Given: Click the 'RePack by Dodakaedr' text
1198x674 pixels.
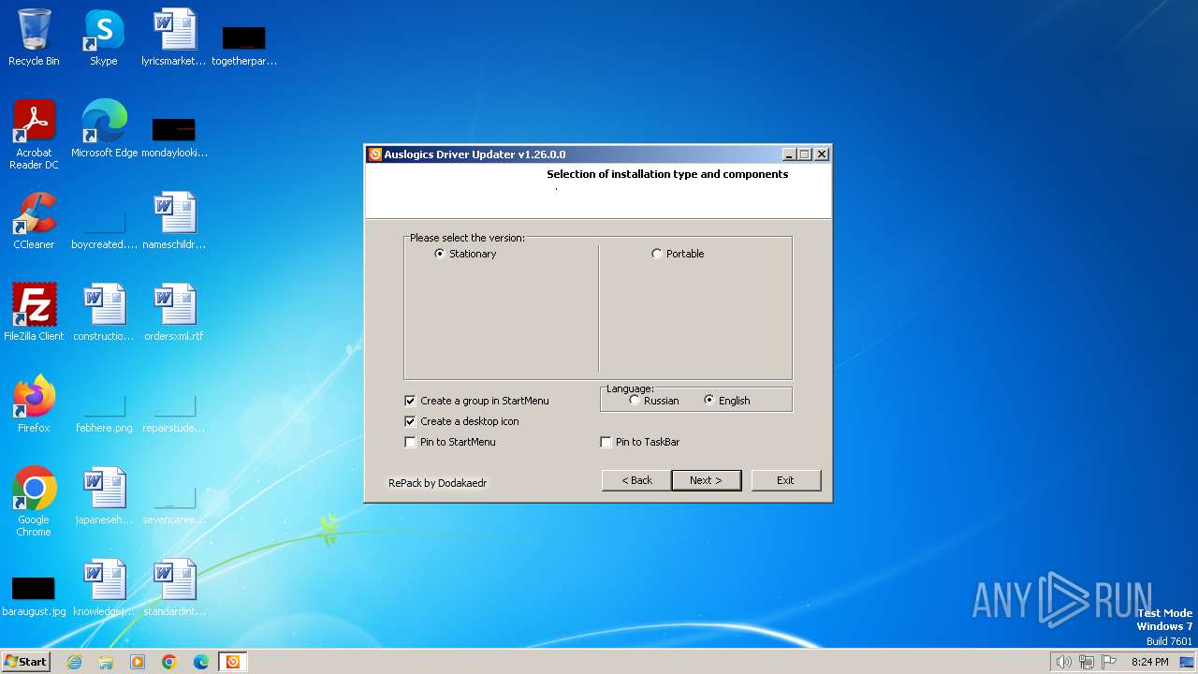Looking at the screenshot, I should pyautogui.click(x=438, y=483).
